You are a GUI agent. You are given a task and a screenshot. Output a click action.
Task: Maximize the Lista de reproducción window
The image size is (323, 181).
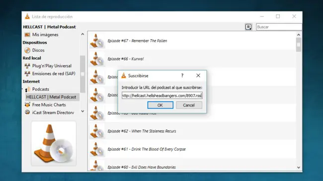click(x=278, y=16)
